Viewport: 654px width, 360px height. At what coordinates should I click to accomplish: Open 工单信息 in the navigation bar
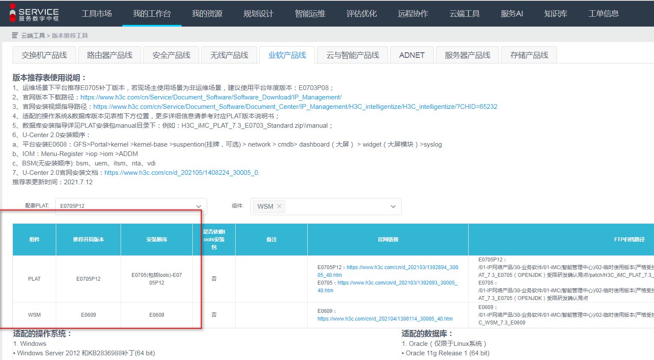(603, 14)
